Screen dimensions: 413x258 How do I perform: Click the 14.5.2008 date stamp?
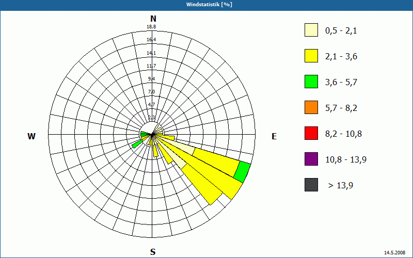tap(394, 253)
